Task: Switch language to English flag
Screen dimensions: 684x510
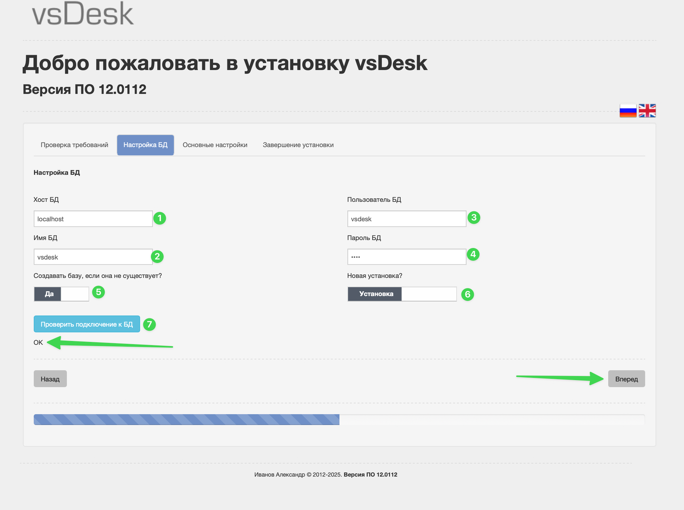Action: pos(647,110)
